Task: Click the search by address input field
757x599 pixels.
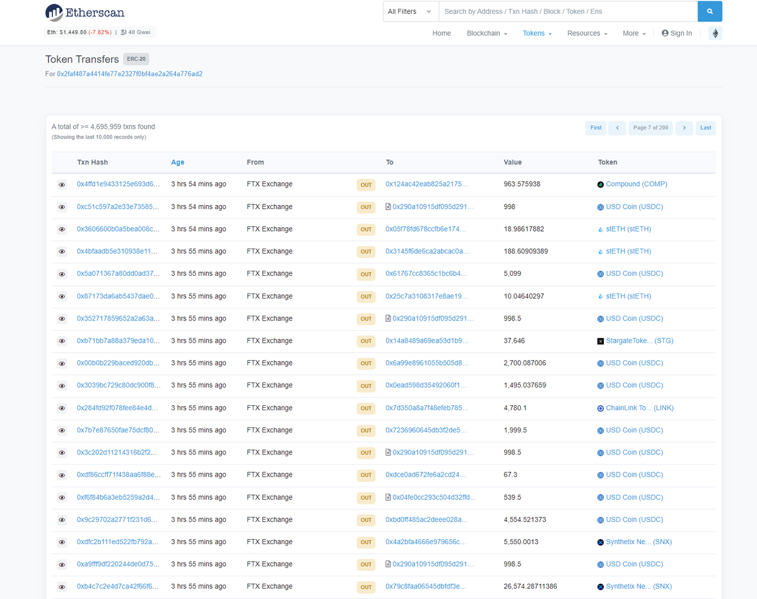Action: tap(568, 11)
